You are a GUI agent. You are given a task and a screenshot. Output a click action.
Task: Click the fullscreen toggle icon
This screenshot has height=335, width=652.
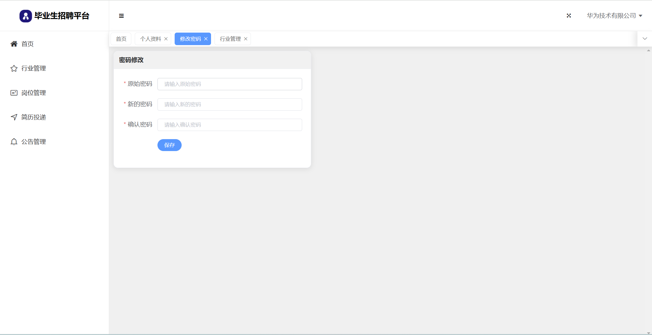pos(569,16)
